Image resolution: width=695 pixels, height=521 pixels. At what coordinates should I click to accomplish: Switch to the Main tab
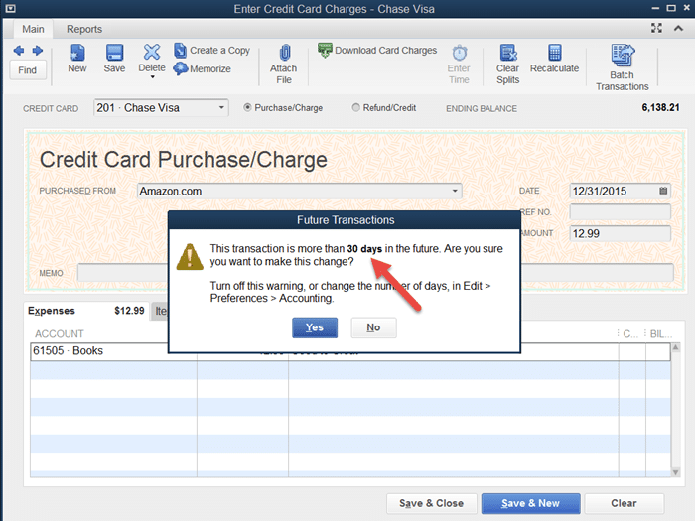click(x=33, y=29)
